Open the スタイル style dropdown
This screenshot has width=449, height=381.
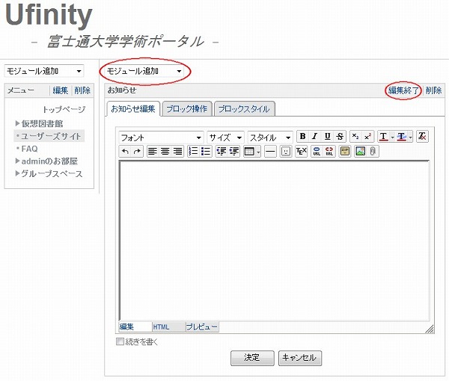(270, 137)
